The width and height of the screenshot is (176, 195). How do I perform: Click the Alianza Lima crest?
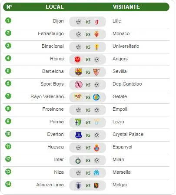tap(78, 185)
